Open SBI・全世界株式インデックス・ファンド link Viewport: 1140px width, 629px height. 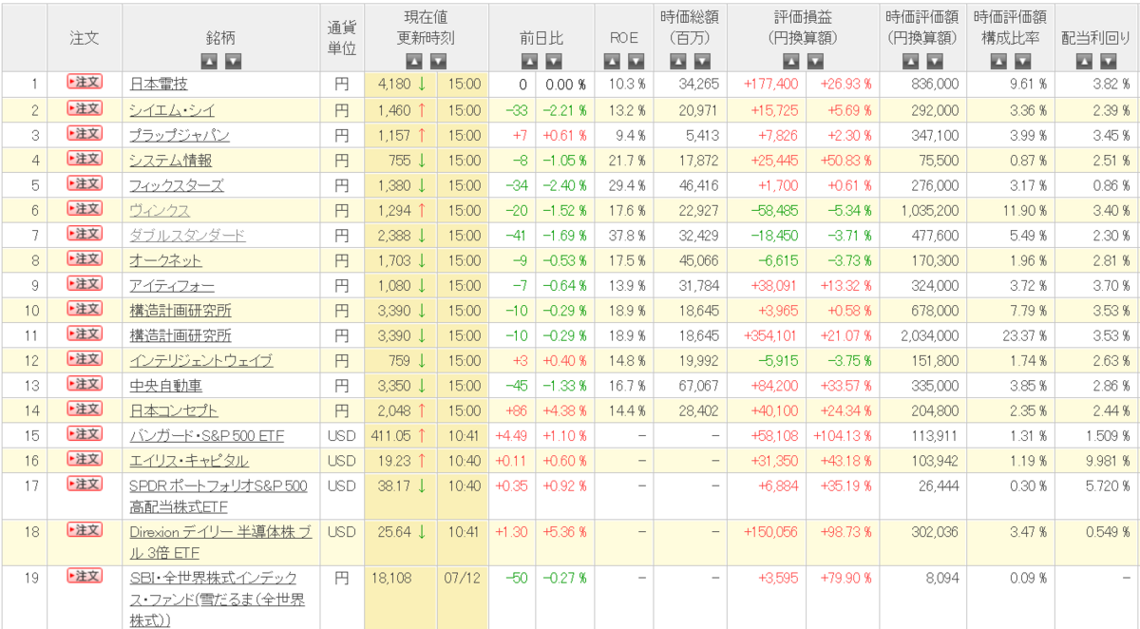pos(218,600)
